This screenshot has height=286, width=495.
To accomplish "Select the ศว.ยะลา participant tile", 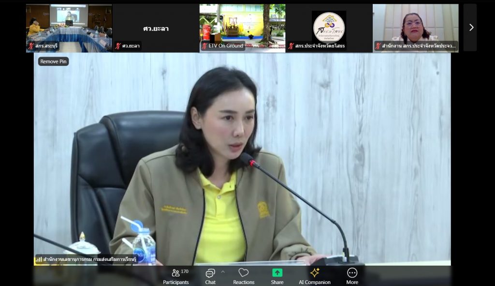I will [155, 28].
